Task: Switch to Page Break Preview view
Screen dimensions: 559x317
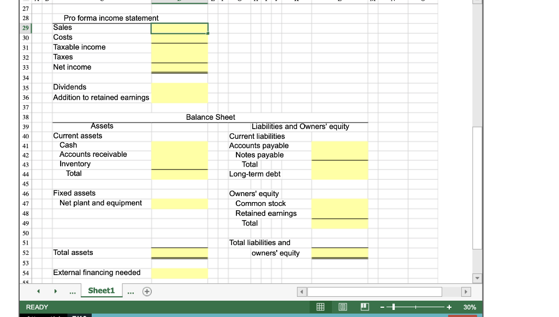Action: pos(365,307)
